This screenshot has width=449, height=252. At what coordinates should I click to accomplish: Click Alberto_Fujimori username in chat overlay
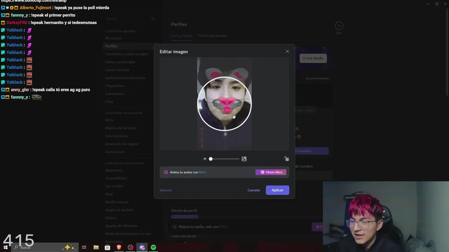[35, 8]
